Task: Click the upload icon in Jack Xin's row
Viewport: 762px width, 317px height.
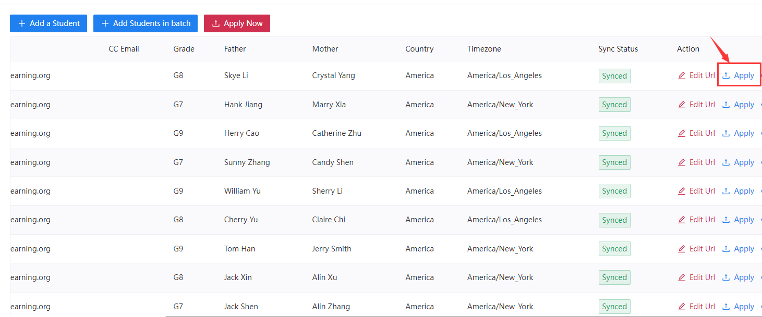Action: [x=726, y=277]
